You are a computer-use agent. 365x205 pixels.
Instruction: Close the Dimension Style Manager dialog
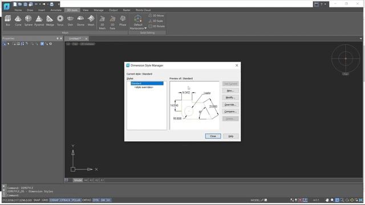coord(237,65)
